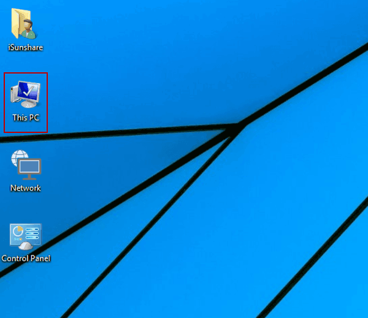Viewport: 368px width, 318px height.
Task: Click the "iSunshare" label text
Action: 25,48
